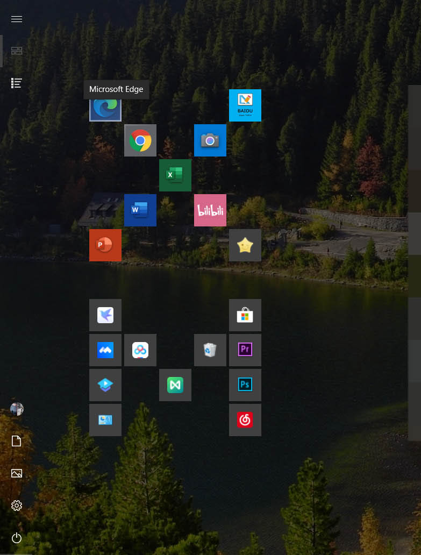Open the Baidu Netdisk cloud tile
The width and height of the screenshot is (421, 555).
[140, 350]
